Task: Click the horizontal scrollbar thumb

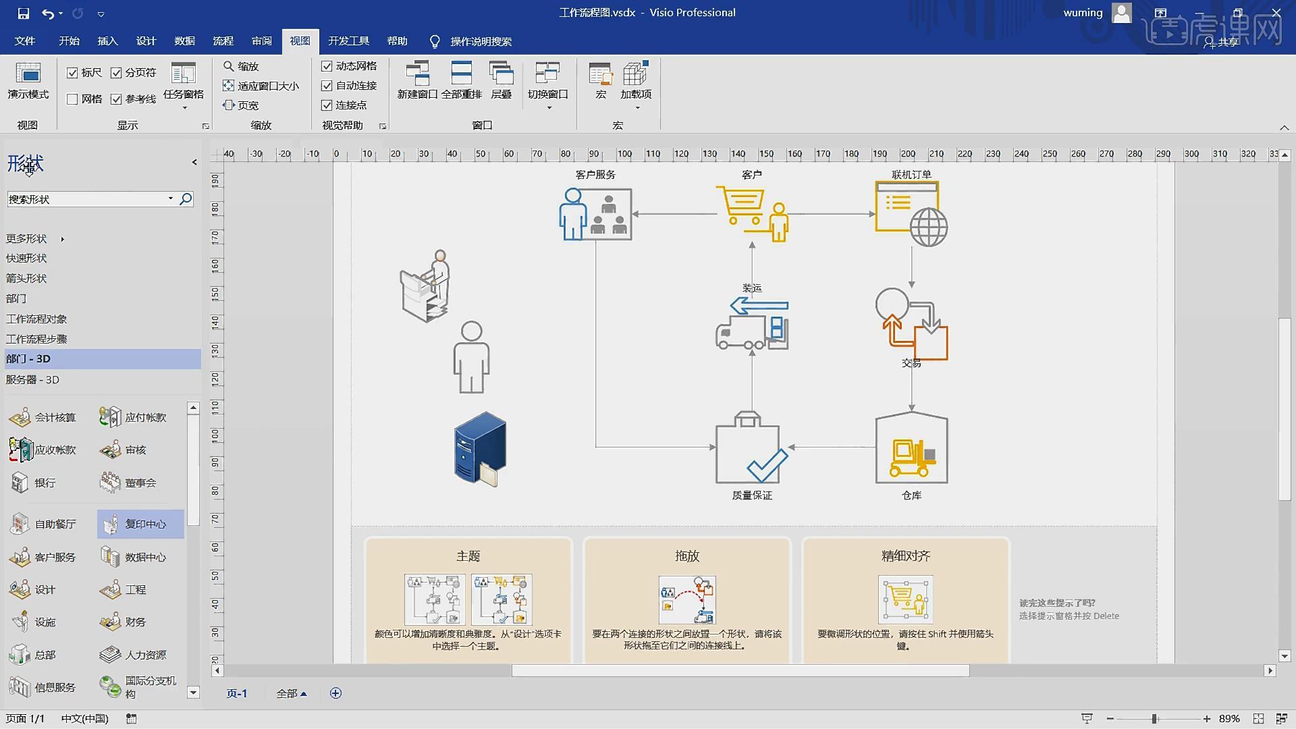Action: point(740,671)
